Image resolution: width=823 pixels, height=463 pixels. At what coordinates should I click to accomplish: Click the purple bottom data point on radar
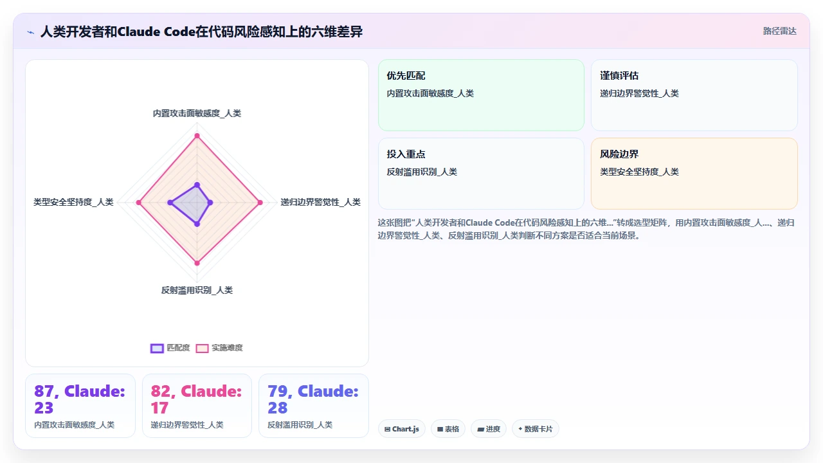(197, 224)
